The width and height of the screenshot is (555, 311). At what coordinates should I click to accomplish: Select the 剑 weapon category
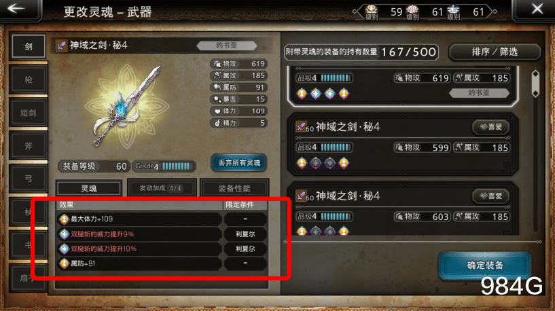(29, 46)
